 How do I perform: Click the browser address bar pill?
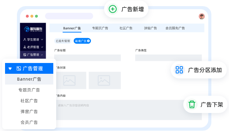coord(69,16)
